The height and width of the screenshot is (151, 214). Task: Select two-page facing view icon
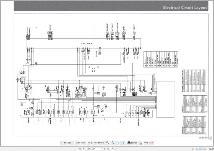(201, 149)
